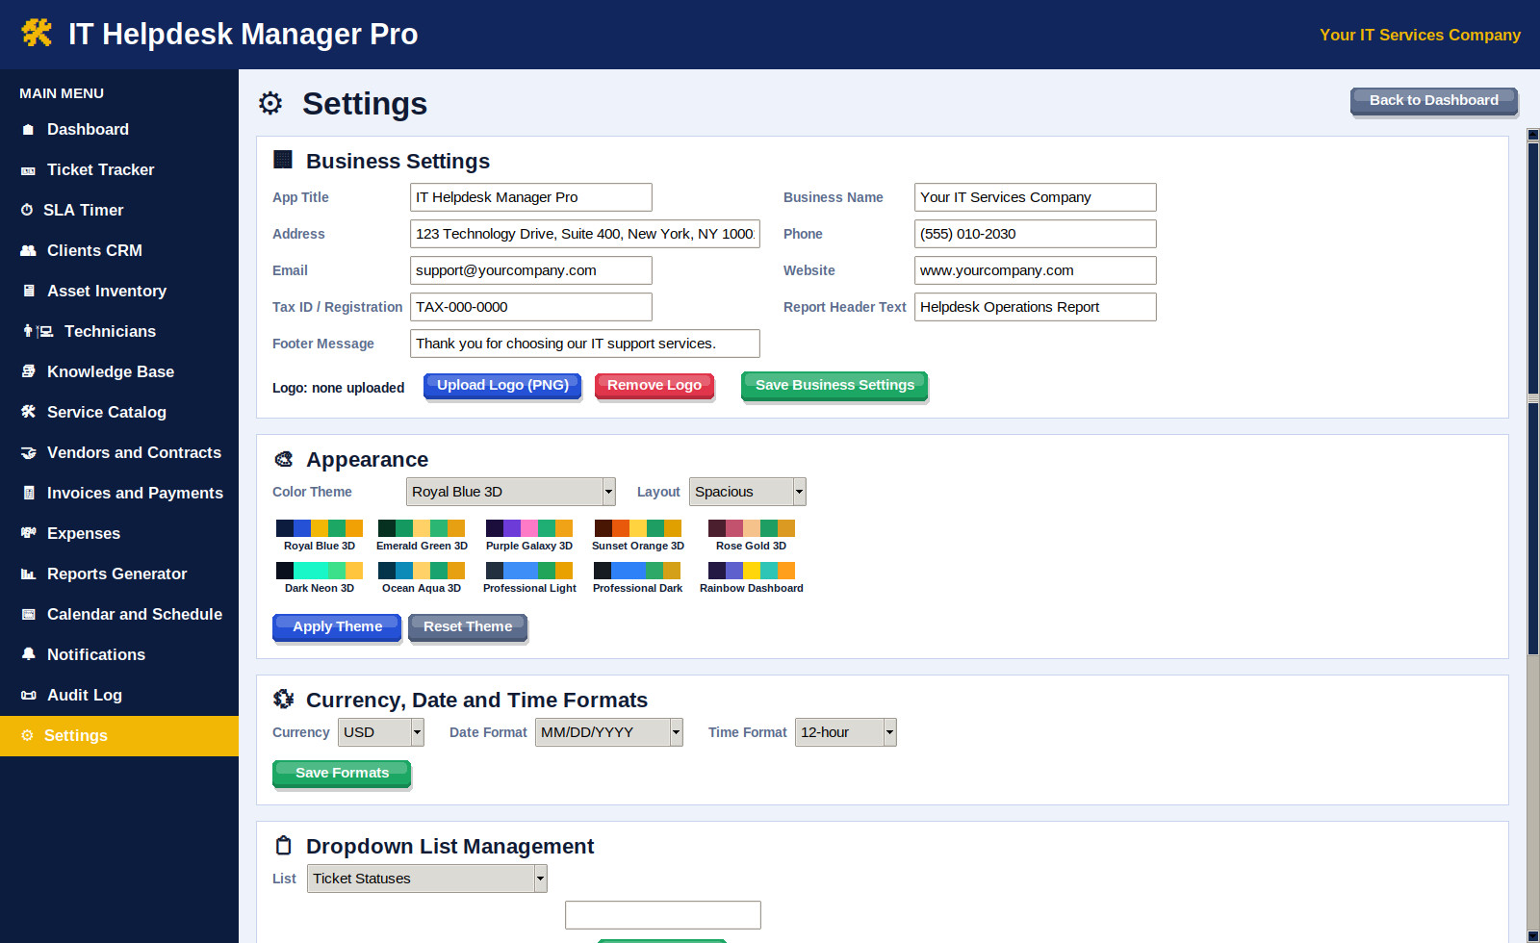Click the Dashboard house icon in sidebar
Image resolution: width=1540 pixels, height=943 pixels.
pyautogui.click(x=28, y=129)
